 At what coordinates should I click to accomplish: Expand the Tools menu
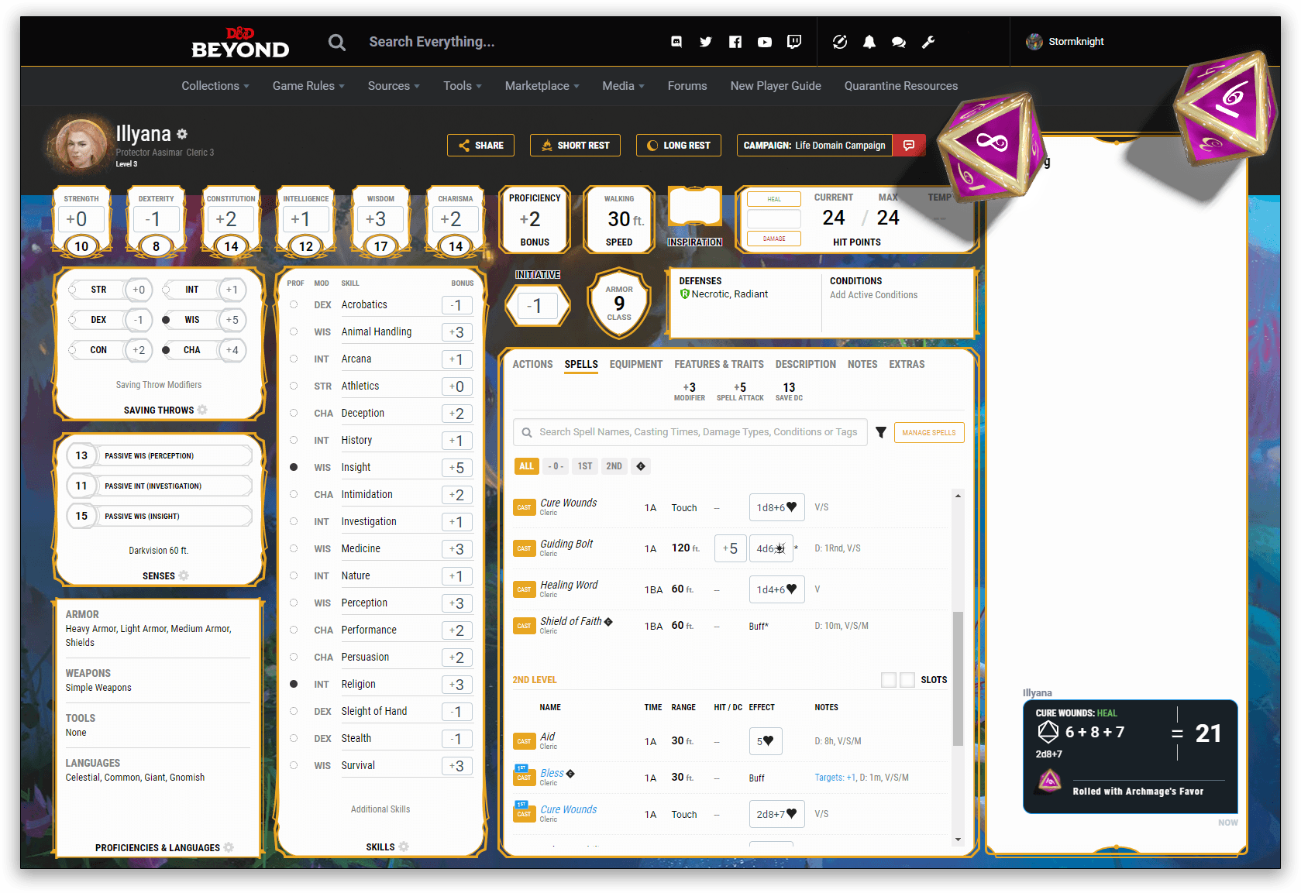pyautogui.click(x=463, y=86)
